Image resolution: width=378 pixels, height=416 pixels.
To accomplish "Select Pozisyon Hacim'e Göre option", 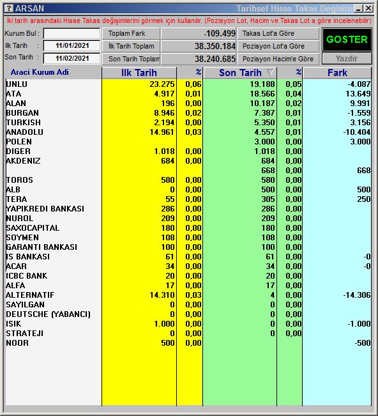I will [x=278, y=59].
